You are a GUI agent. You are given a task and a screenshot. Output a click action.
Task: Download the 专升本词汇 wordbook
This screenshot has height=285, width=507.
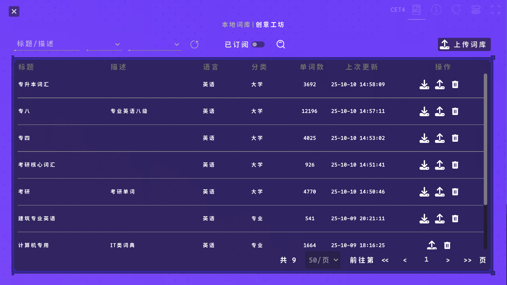(x=424, y=84)
